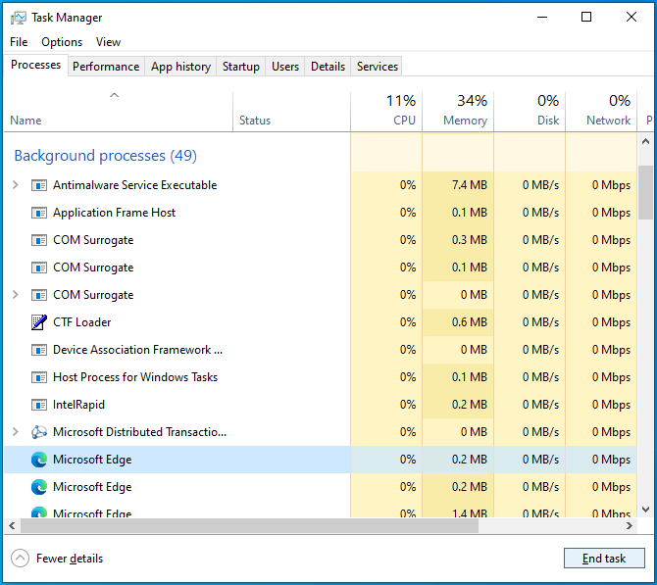Expand the Microsoft Distributed Transaction row

15,432
